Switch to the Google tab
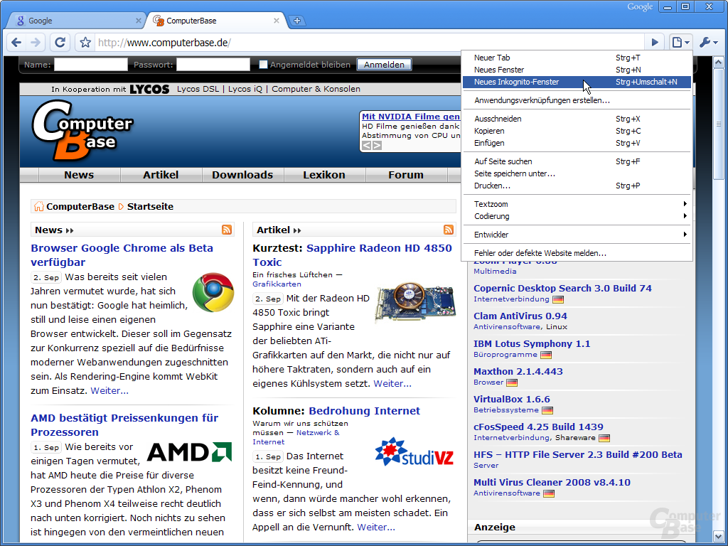The image size is (728, 546). pos(77,21)
